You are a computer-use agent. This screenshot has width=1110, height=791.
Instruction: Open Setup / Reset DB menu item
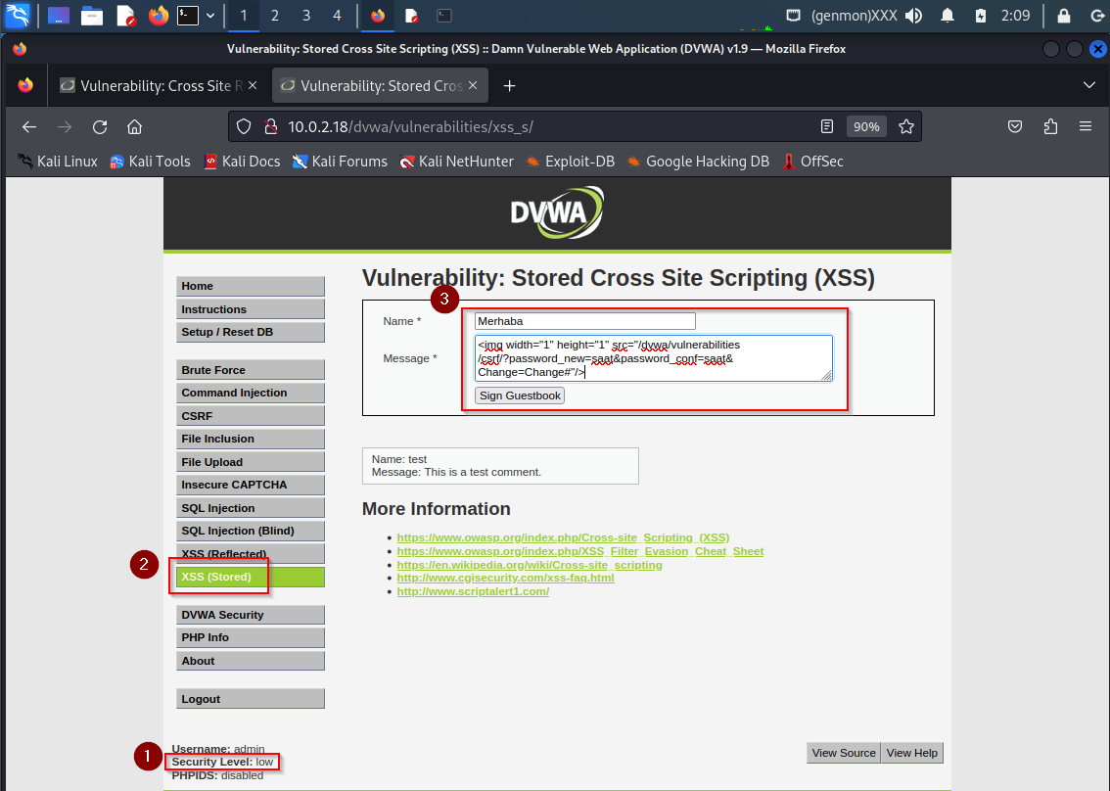click(251, 332)
